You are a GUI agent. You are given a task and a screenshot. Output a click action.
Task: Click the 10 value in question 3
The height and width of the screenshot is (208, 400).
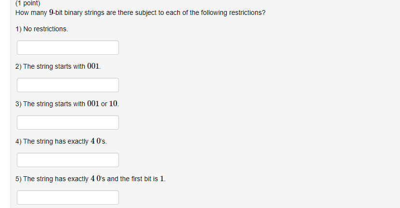point(113,104)
